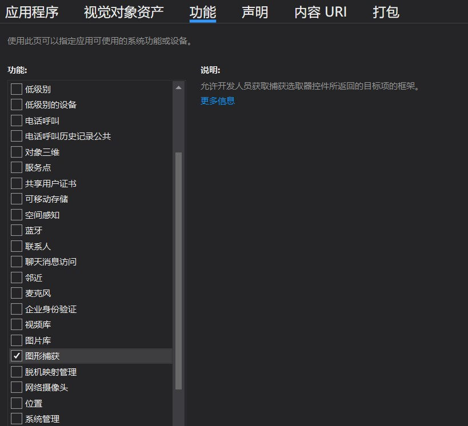This screenshot has width=468, height=426.
Task: Uncheck the 图形捕获 checkbox
Action: pyautogui.click(x=17, y=356)
